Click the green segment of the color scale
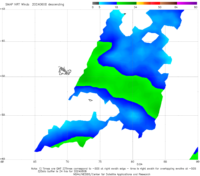The width and height of the screenshot is (200, 176). (x=126, y=3)
